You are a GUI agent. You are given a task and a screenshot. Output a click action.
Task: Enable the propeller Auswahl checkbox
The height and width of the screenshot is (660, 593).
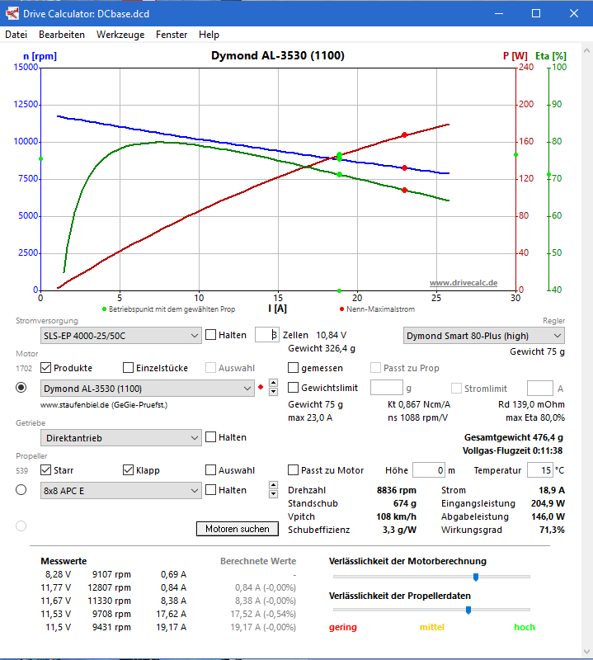(x=211, y=470)
